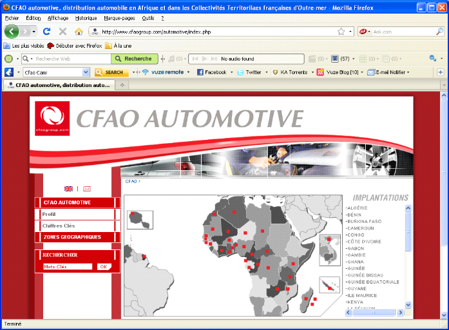This screenshot has width=449, height=330.
Task: Skip to next audio track
Action: click(x=214, y=59)
